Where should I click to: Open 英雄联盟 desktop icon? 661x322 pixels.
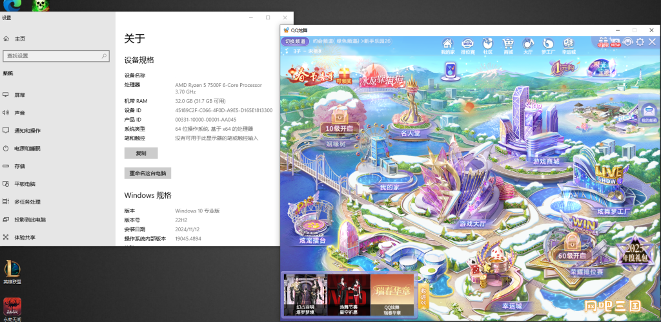[x=12, y=273]
